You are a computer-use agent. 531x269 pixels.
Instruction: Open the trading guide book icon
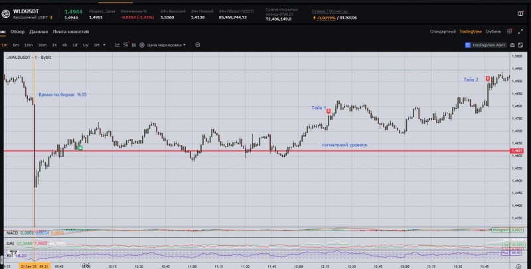click(x=521, y=13)
